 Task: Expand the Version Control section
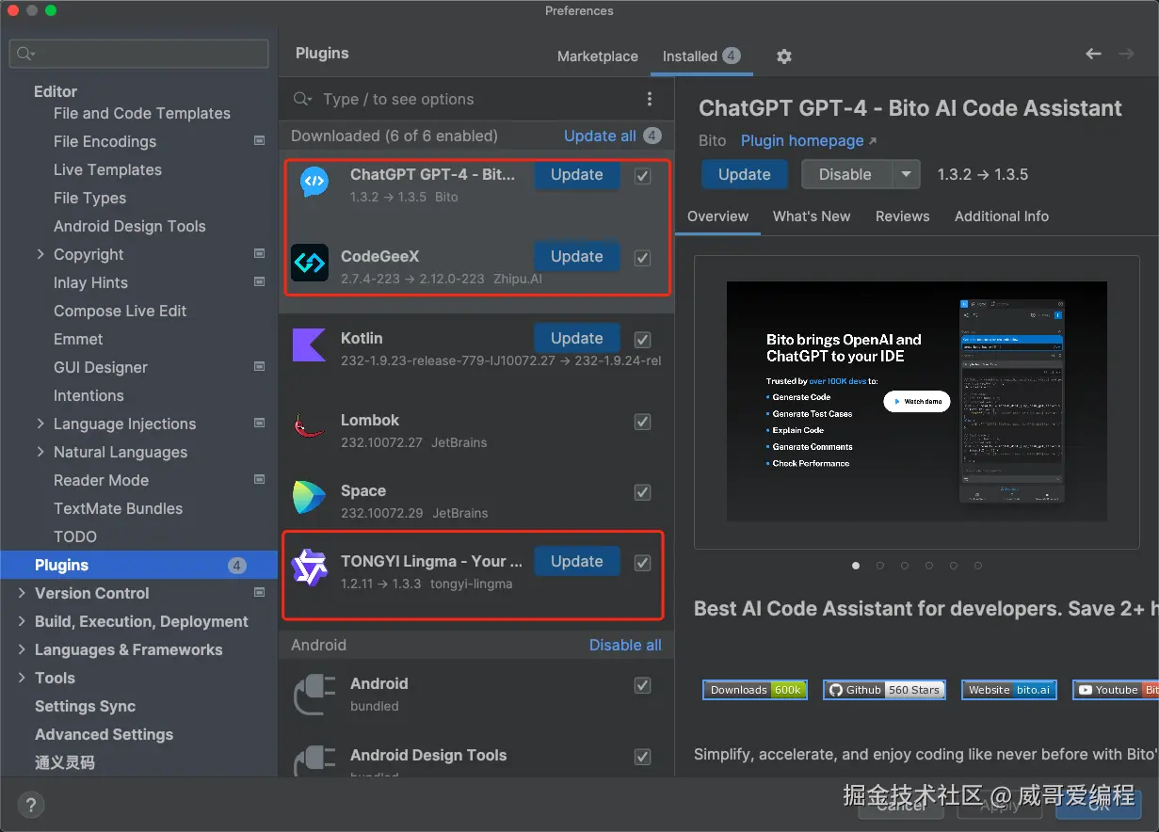(x=22, y=593)
